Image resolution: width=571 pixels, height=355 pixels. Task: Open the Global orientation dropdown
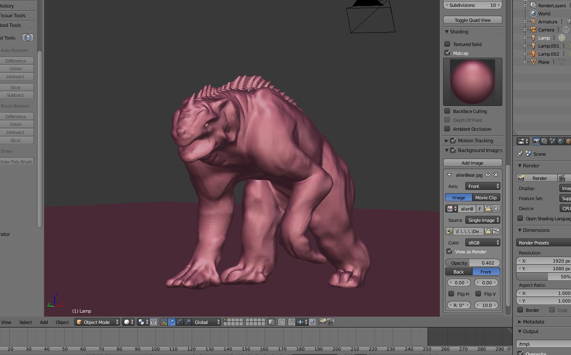pyautogui.click(x=207, y=322)
